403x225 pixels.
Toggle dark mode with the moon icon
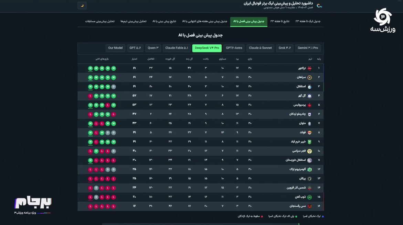point(82,5)
